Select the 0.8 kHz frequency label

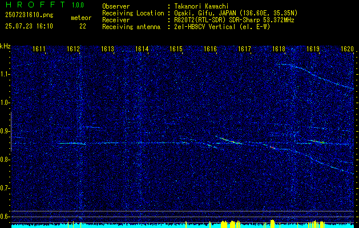(x=5, y=160)
